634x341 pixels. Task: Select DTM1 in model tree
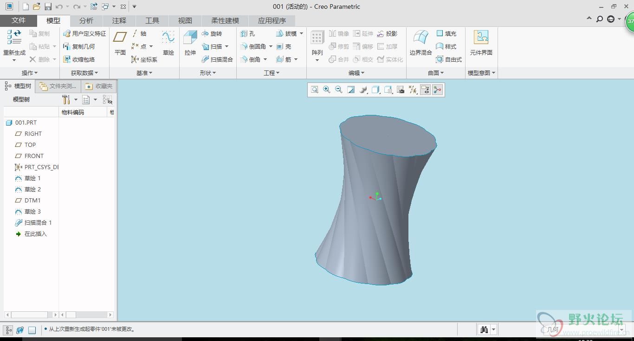click(x=28, y=200)
